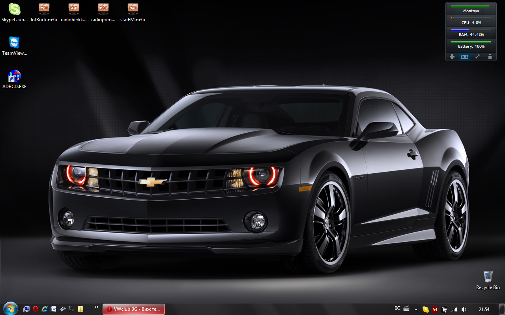This screenshot has width=505, height=315.
Task: Switch to the VWclub BG Opera window
Action: coord(134,309)
